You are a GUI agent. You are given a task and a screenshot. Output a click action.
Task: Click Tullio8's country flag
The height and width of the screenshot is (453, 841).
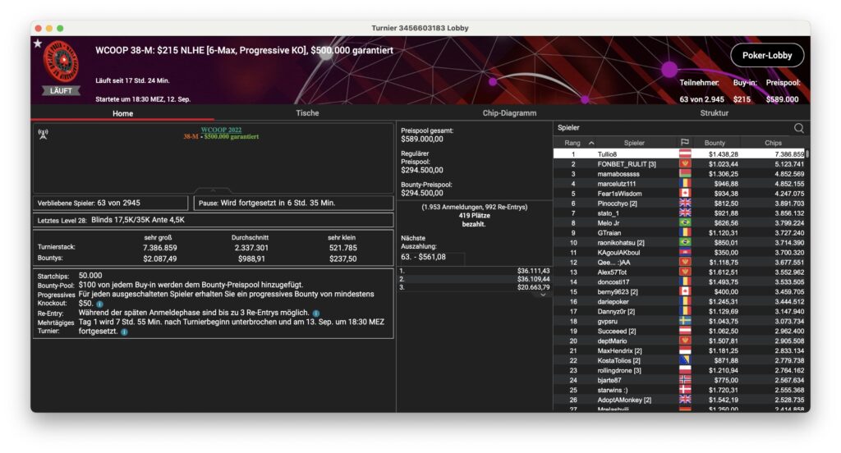click(x=684, y=154)
